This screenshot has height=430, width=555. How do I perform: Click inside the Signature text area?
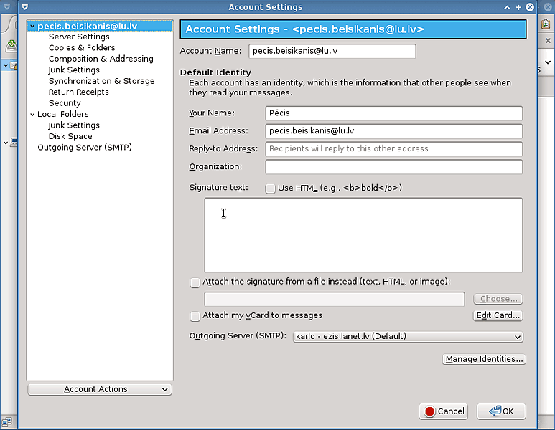tap(363, 235)
